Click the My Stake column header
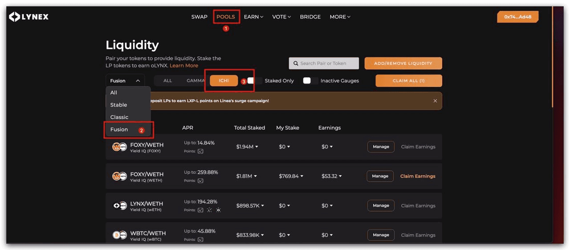The image size is (570, 250). pos(288,128)
